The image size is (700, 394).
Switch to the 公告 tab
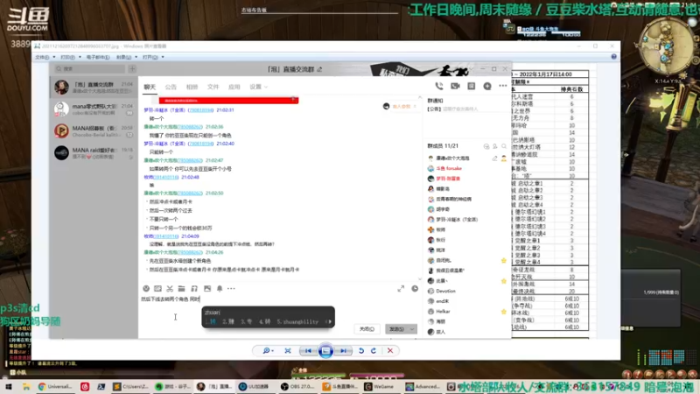(171, 87)
